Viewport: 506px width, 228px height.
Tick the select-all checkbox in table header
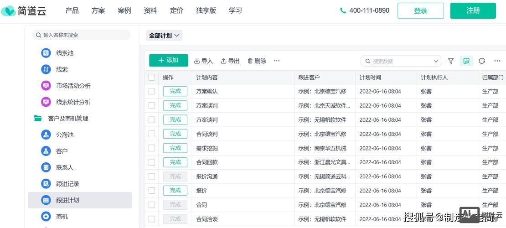coord(152,77)
